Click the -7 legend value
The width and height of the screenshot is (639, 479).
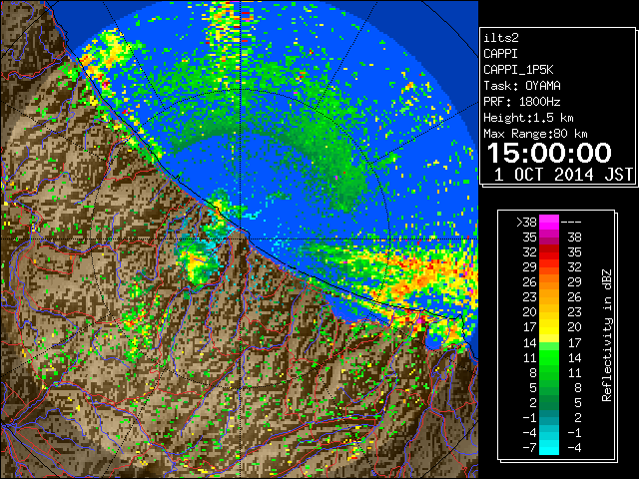pos(530,448)
